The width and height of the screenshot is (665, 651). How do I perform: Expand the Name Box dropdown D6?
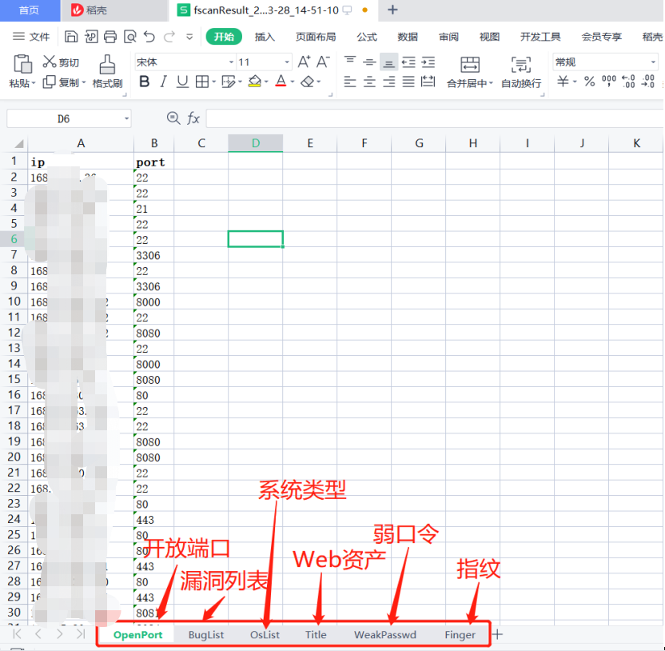click(x=126, y=119)
